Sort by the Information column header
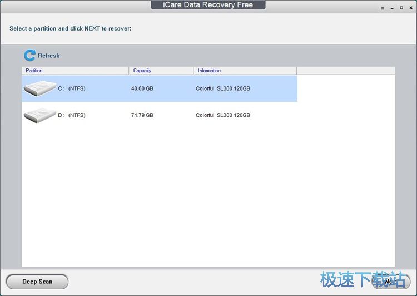The height and width of the screenshot is (296, 417). click(x=245, y=71)
